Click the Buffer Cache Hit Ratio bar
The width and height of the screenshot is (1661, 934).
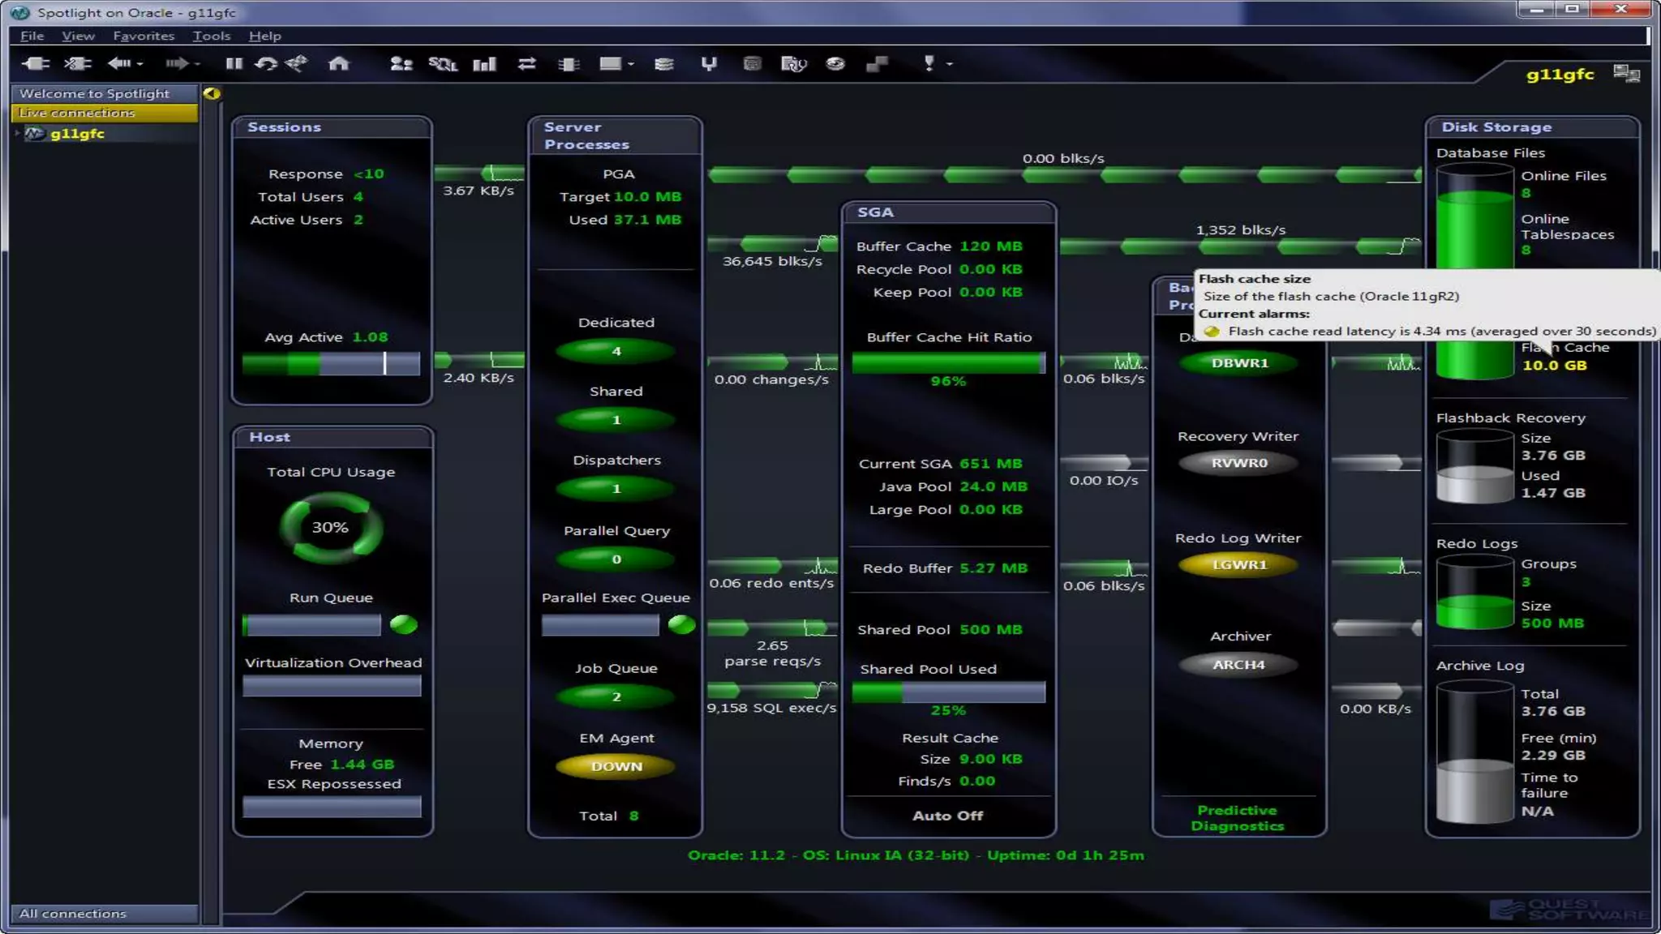[x=947, y=362]
